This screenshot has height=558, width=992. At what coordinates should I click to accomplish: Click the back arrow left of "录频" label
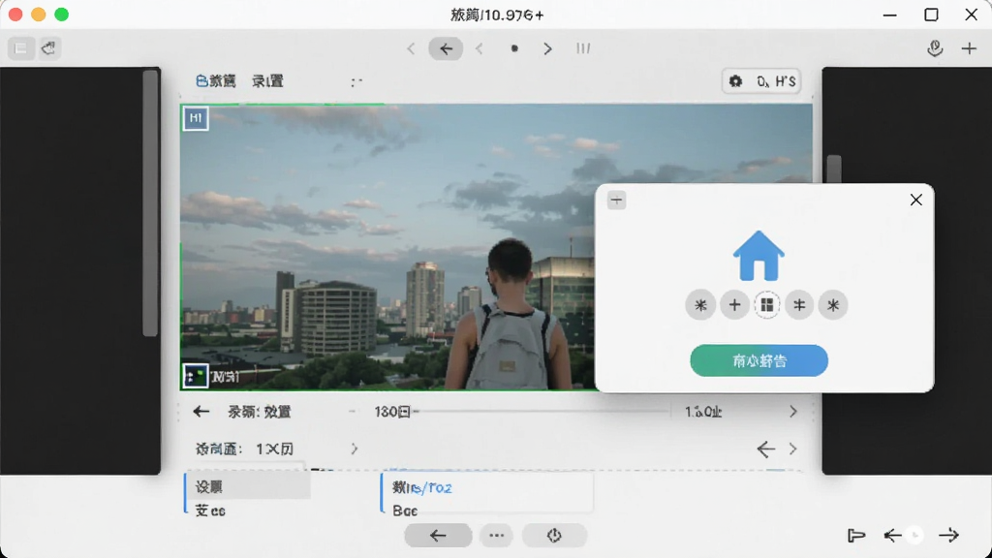(201, 412)
